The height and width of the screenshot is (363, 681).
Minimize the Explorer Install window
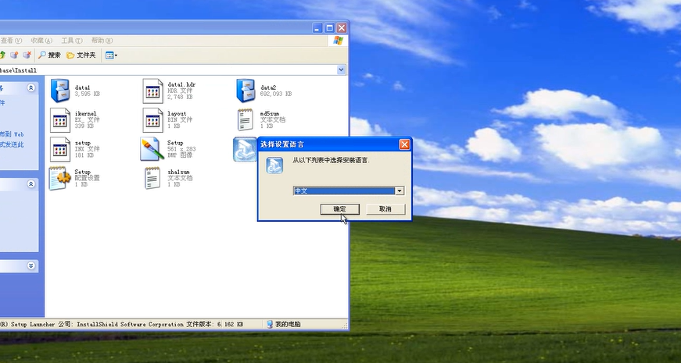pos(317,28)
